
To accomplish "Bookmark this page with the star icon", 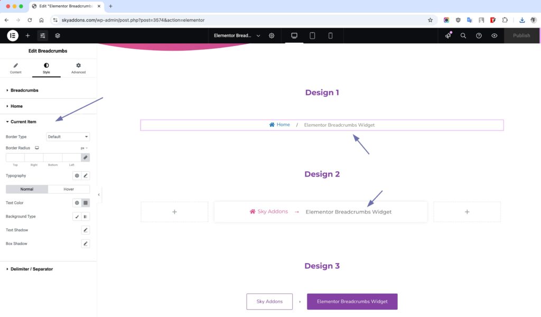I will 430,20.
